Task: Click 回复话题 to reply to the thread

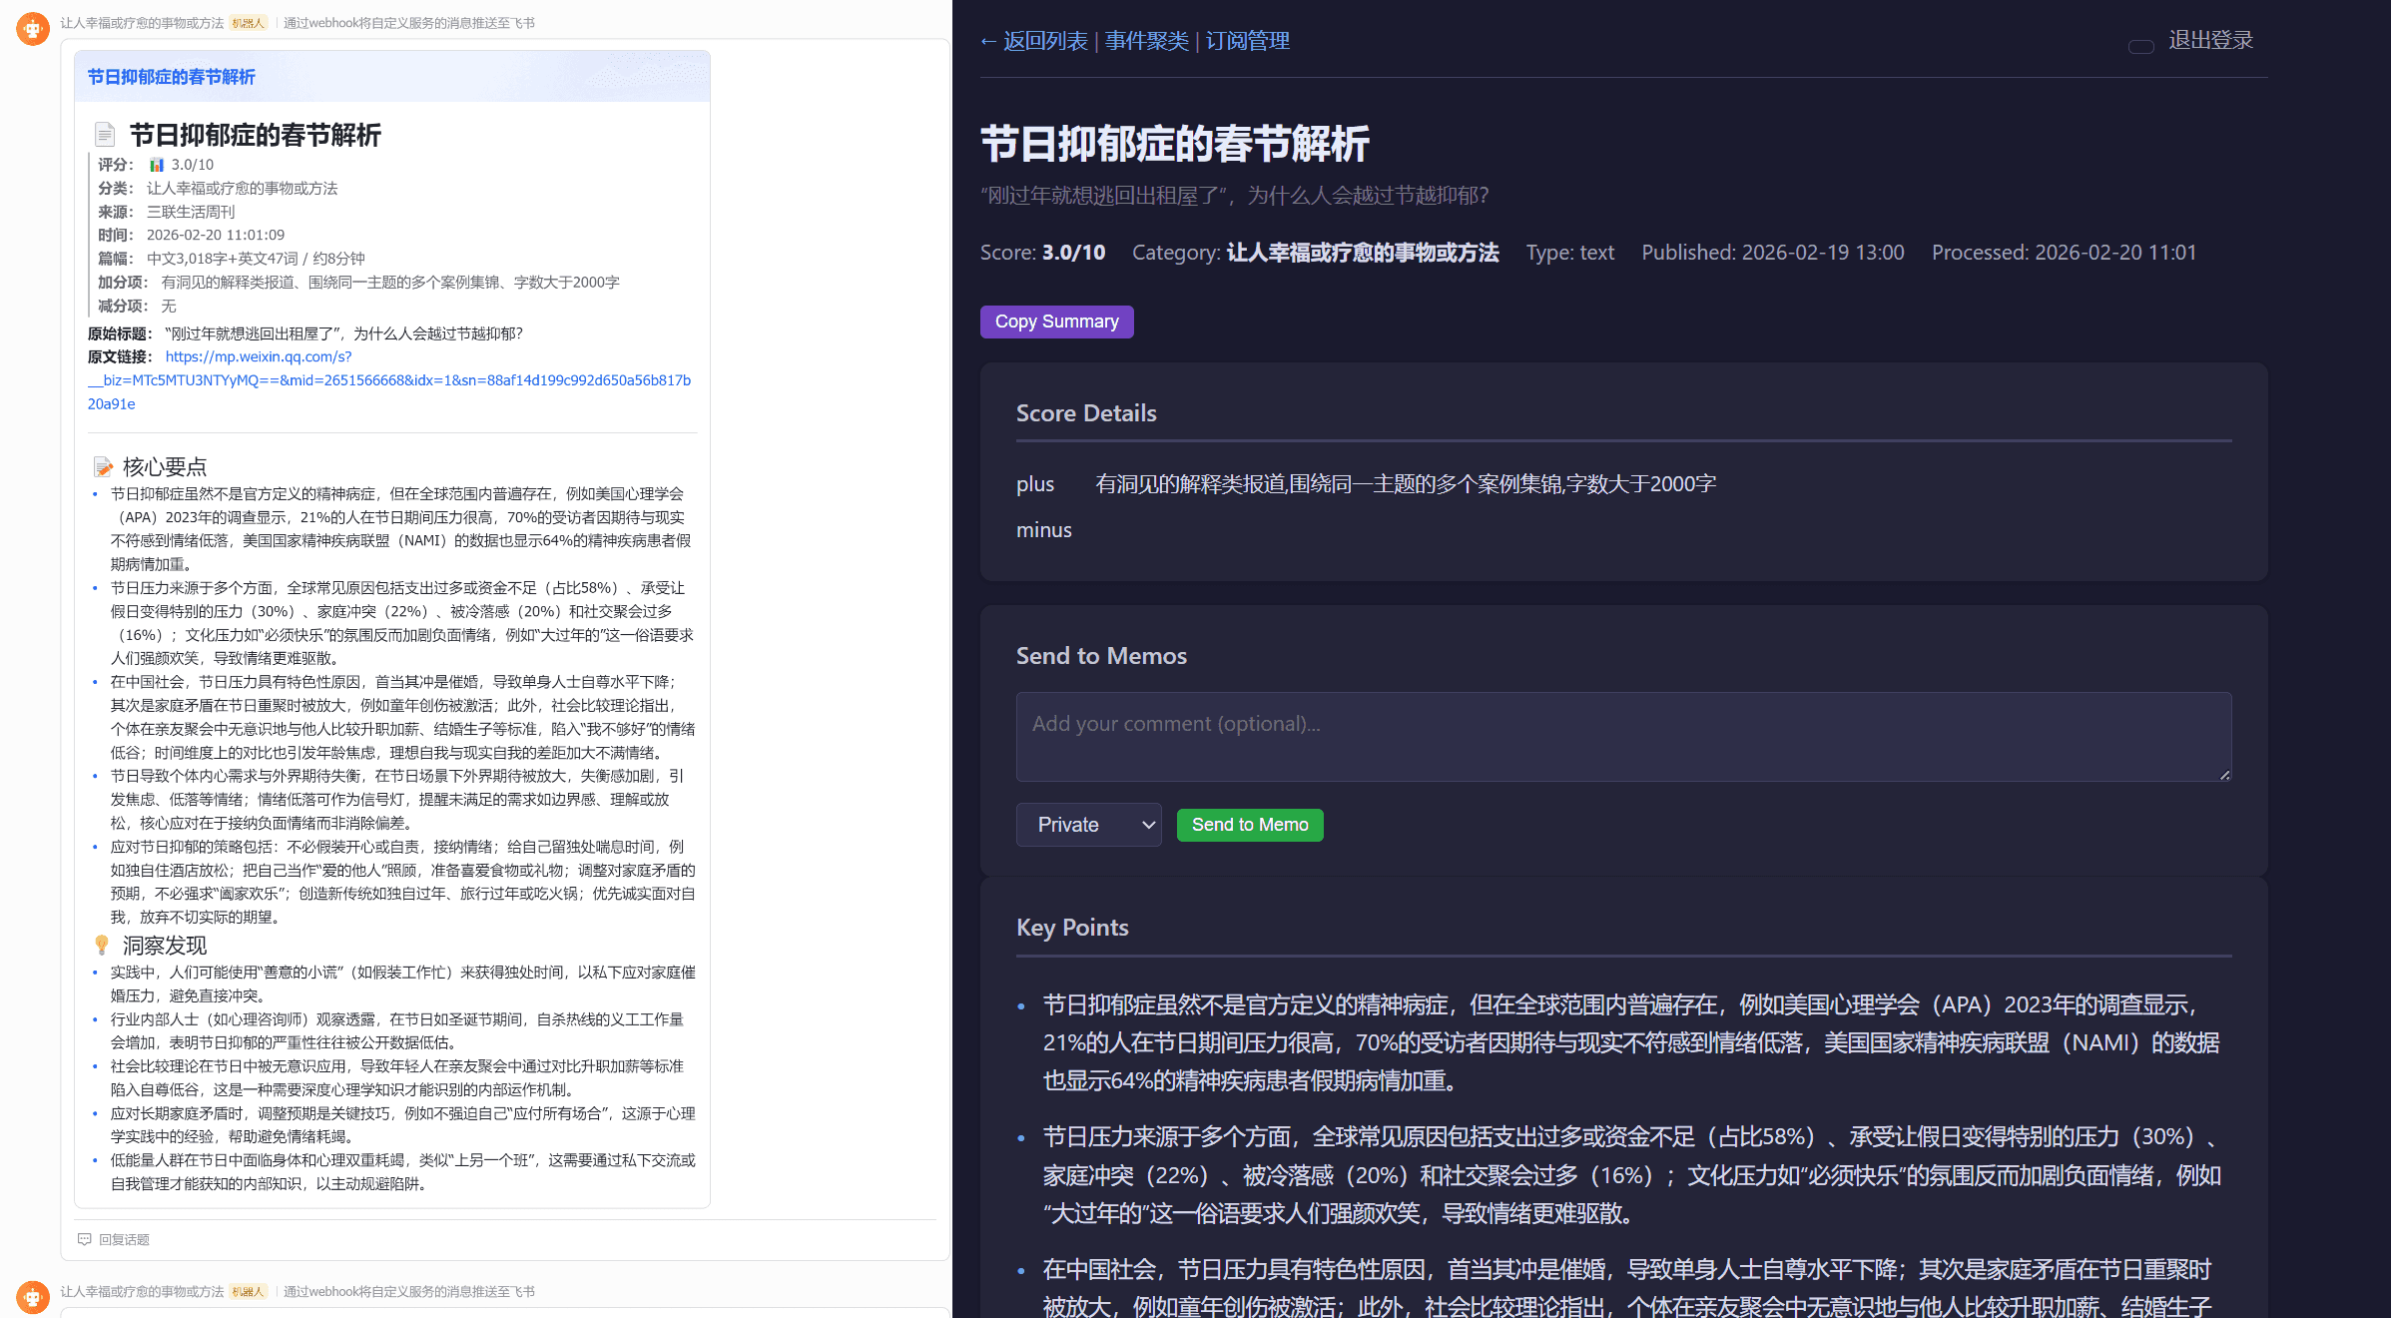Action: point(123,1239)
